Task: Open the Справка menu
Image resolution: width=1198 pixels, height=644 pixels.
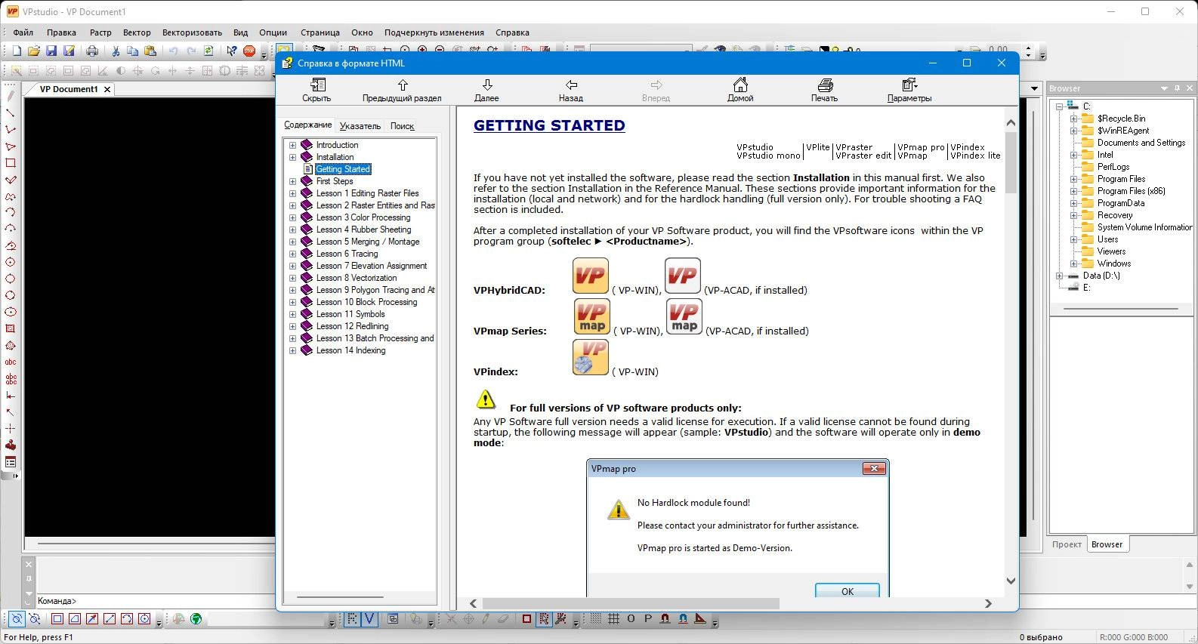Action: [x=512, y=32]
